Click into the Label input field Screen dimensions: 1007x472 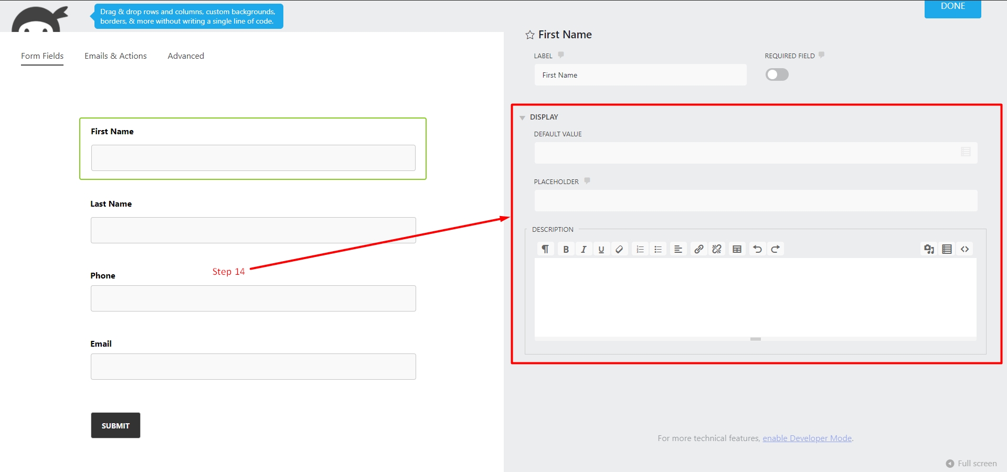[x=640, y=75]
